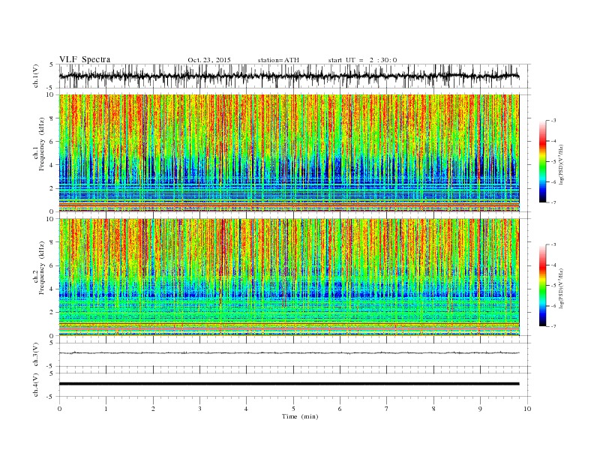
Task: Click the 'ch.4(V)' axis label
Action: (x=36, y=385)
